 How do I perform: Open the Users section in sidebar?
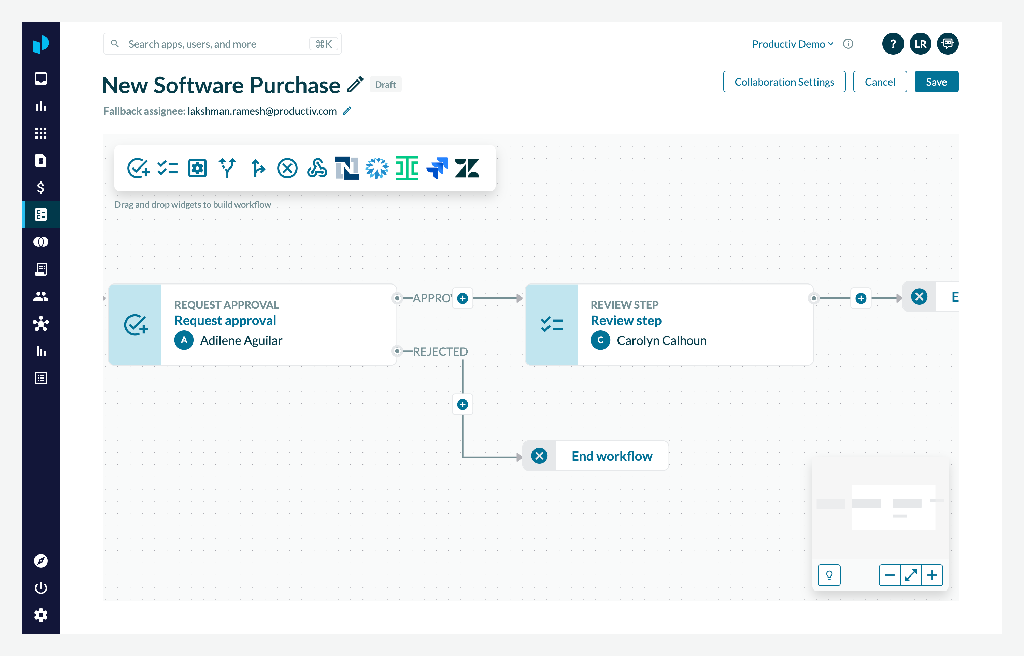[x=41, y=296]
